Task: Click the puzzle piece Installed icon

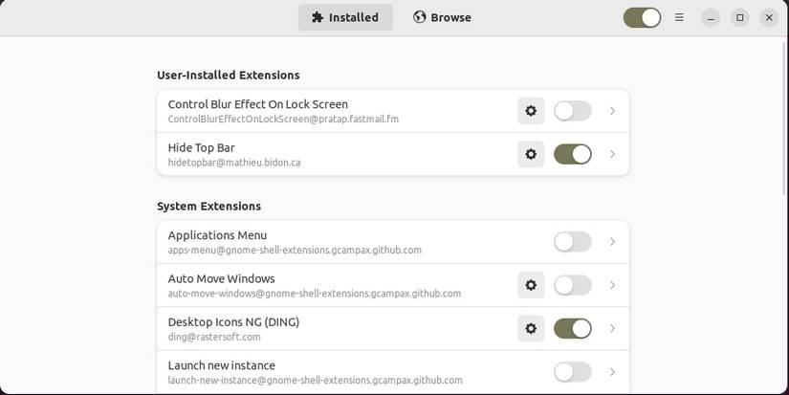Action: [x=318, y=17]
